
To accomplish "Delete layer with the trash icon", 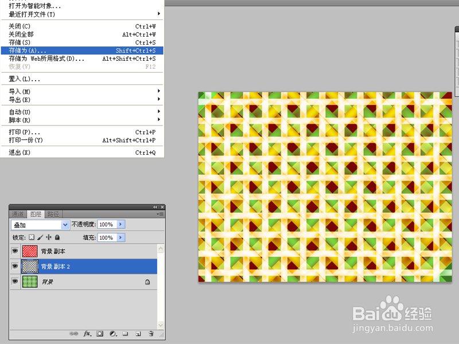I will click(x=151, y=334).
